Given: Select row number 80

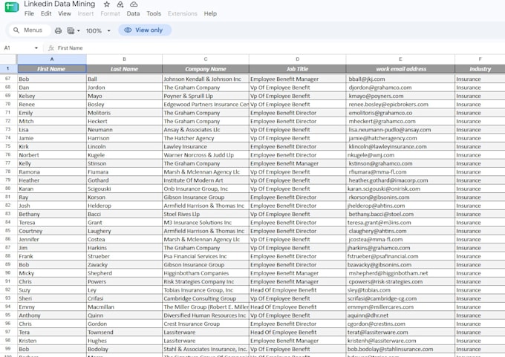Looking at the screenshot, I should 8,189.
